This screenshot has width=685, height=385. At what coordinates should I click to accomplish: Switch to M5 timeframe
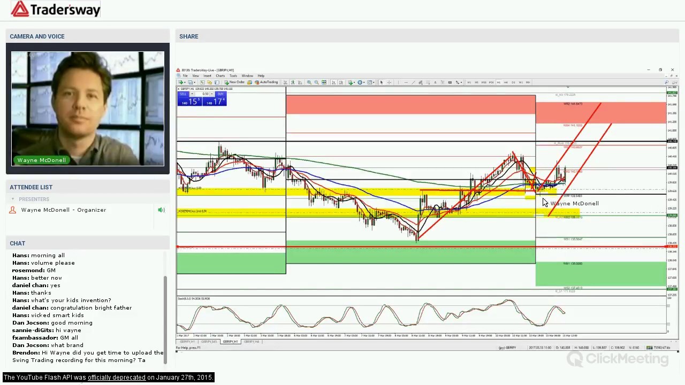(x=476, y=82)
